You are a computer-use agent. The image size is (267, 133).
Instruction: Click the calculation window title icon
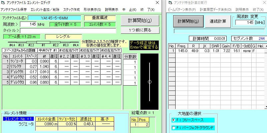coord(170,3)
